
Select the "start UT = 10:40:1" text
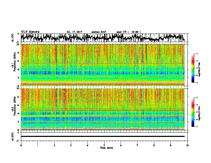[x=129, y=32]
